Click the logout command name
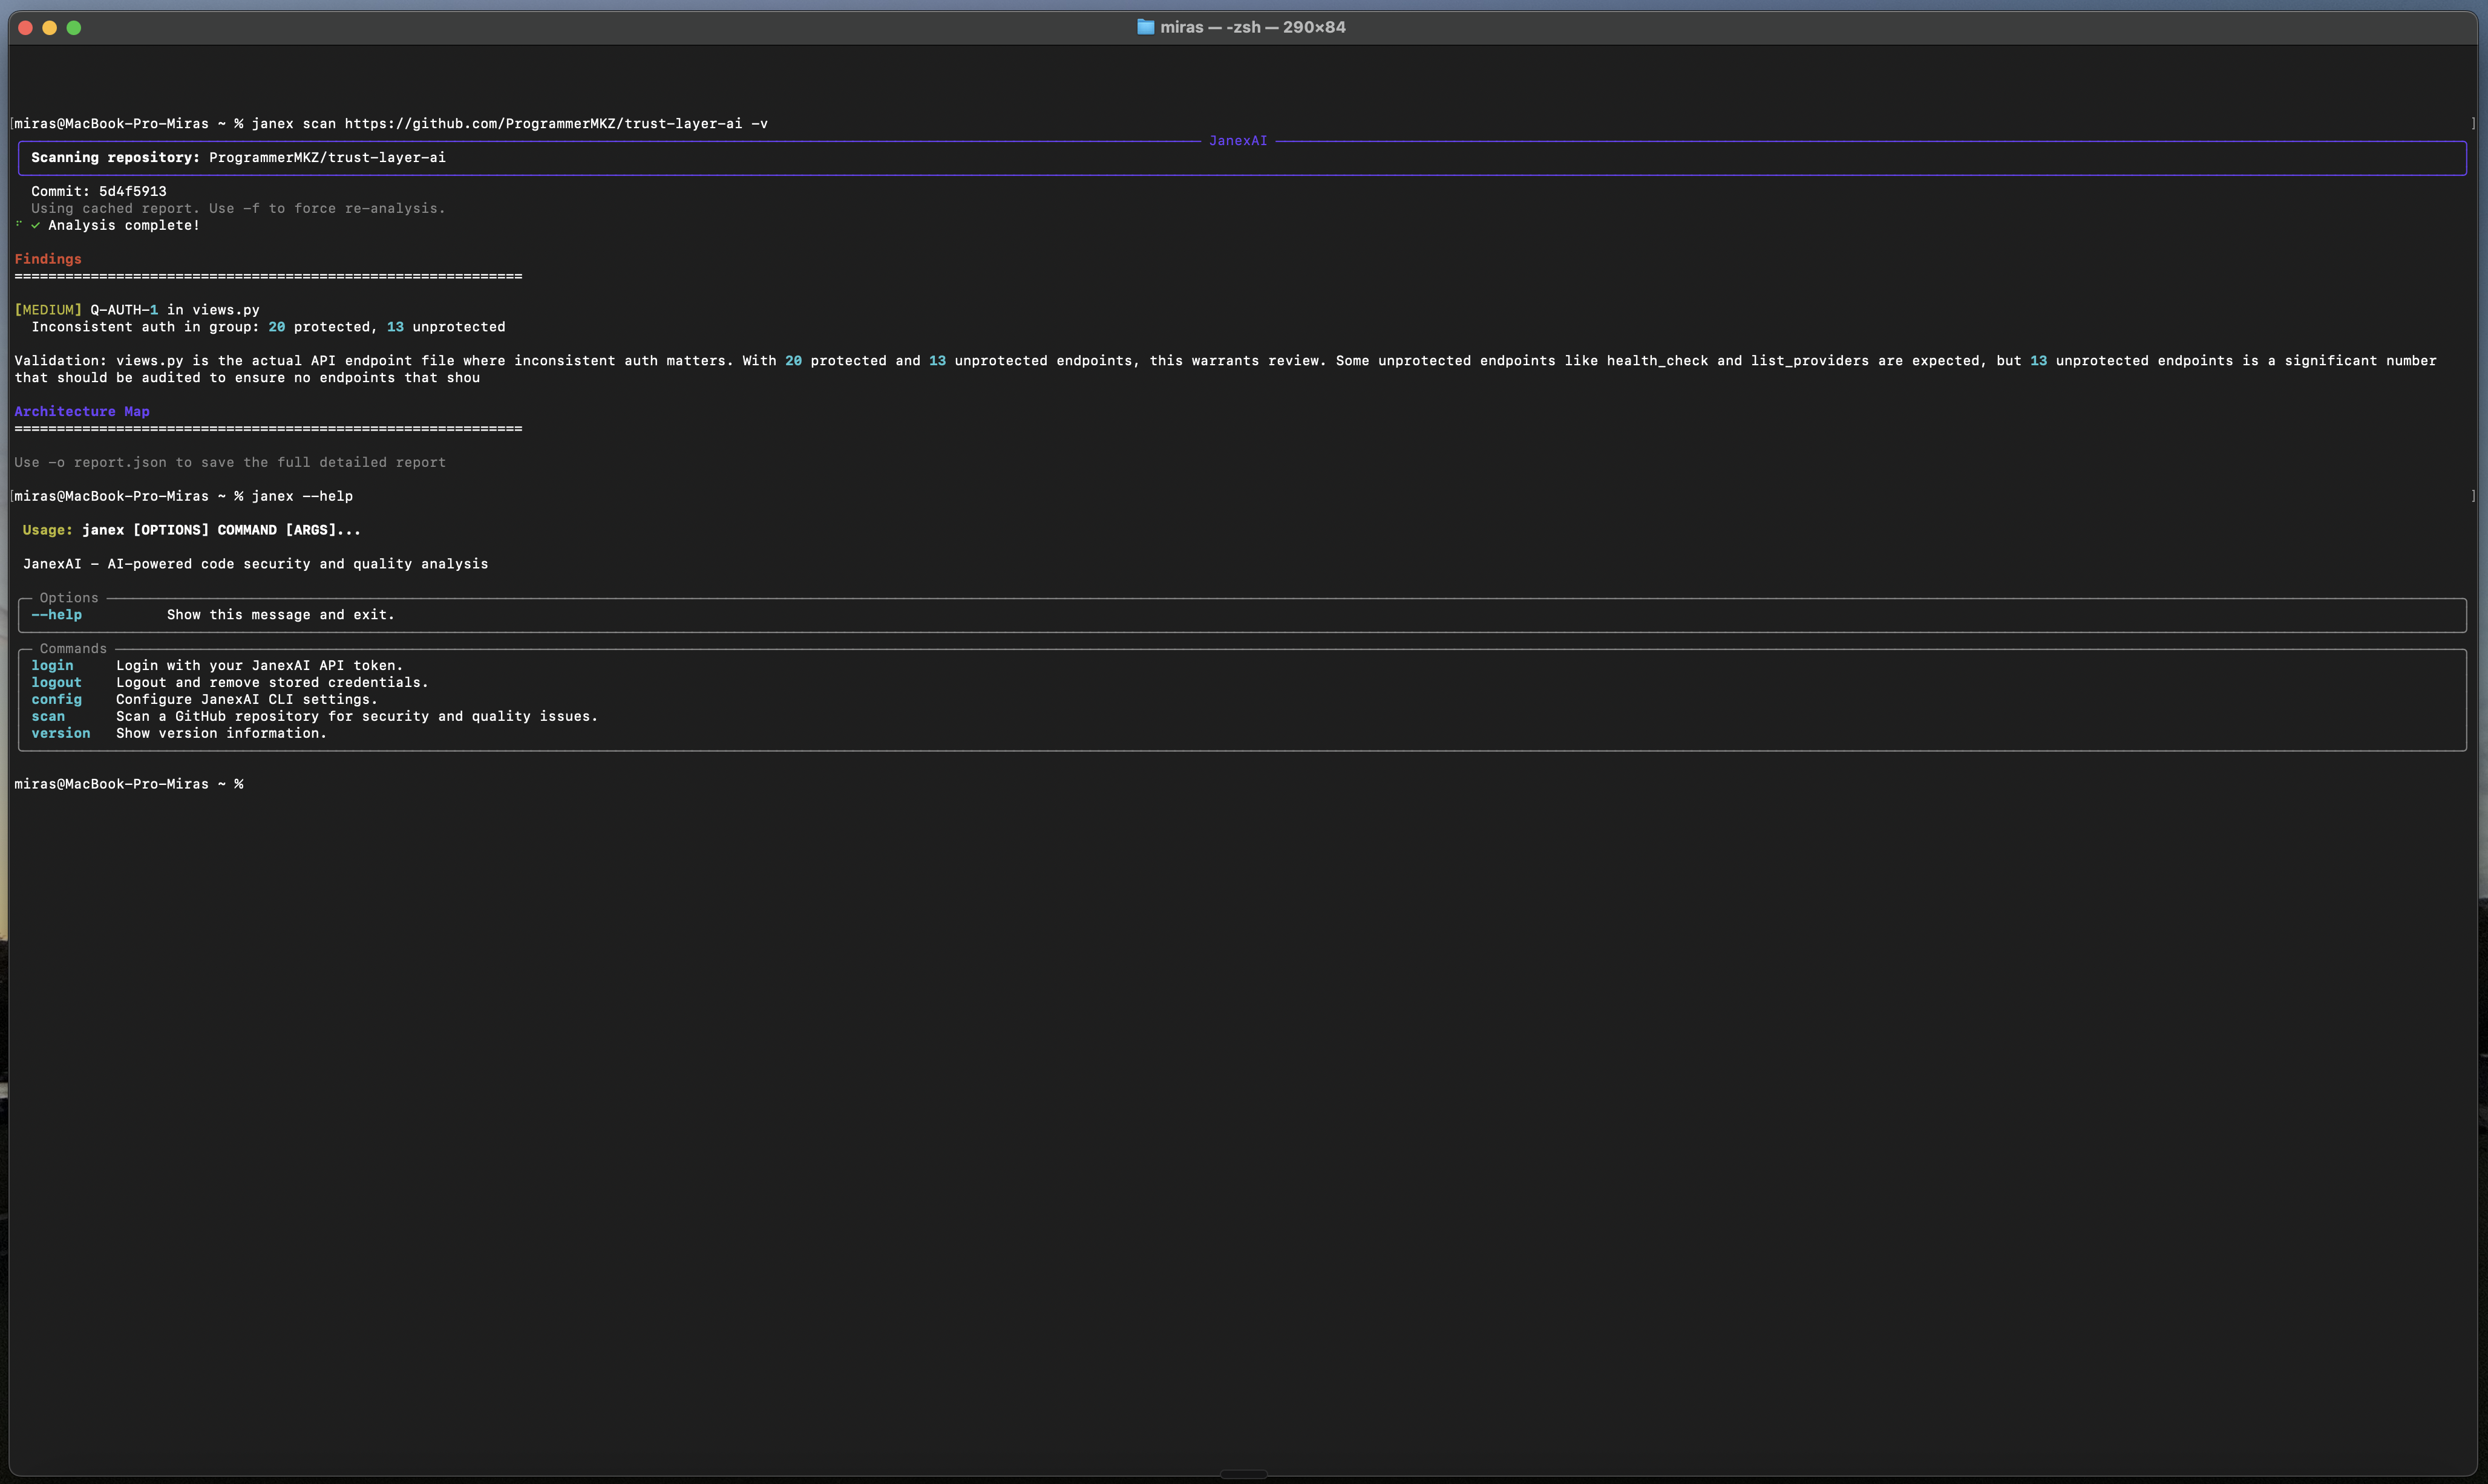 (x=56, y=683)
